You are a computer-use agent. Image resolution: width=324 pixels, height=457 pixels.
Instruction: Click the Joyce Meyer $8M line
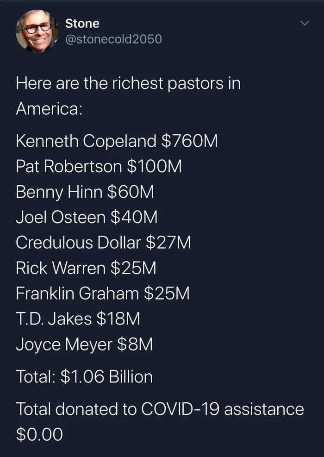click(85, 345)
